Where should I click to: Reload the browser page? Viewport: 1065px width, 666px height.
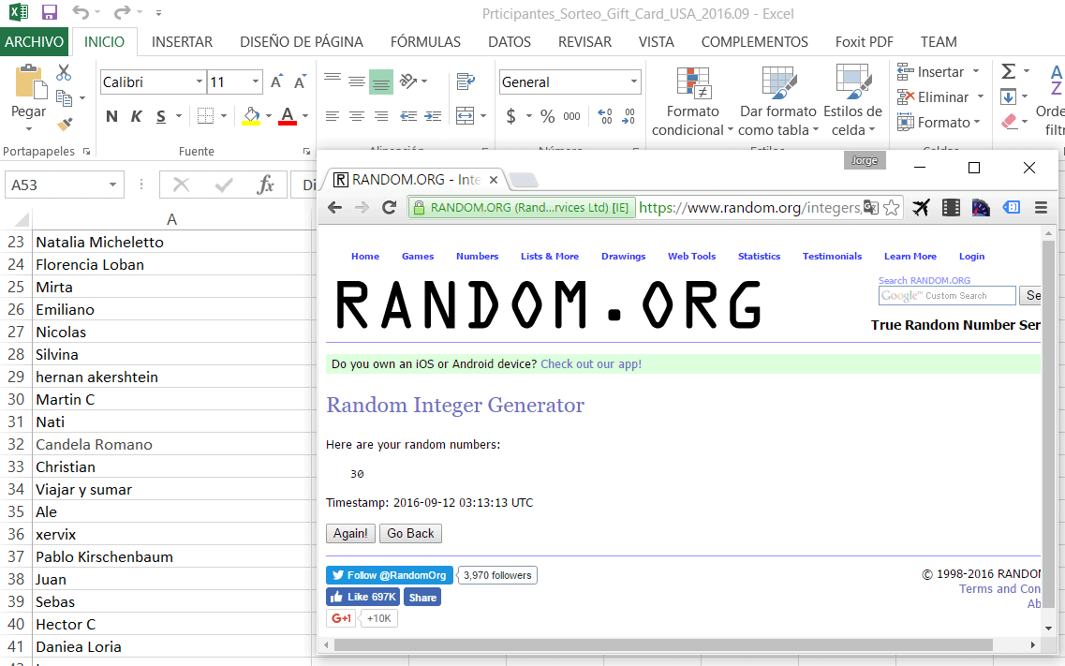pos(389,208)
